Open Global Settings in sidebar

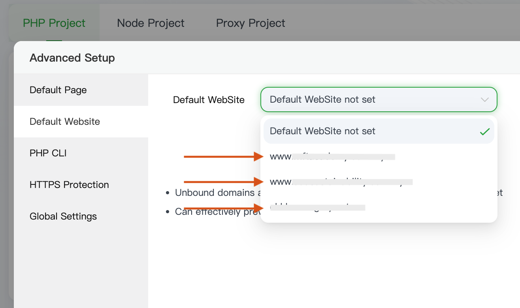point(63,216)
